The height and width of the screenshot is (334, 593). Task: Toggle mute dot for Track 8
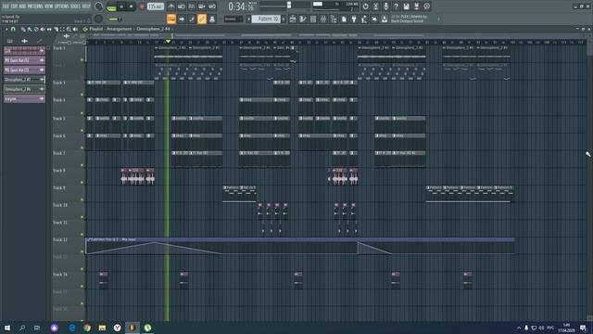point(82,182)
